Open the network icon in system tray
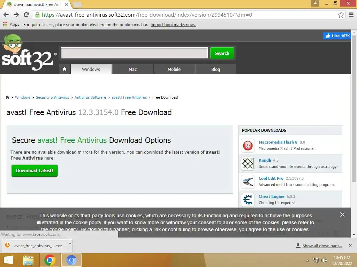The image size is (357, 267). [316, 260]
